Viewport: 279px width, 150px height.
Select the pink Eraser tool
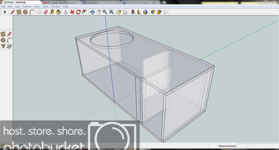pyautogui.click(x=46, y=12)
